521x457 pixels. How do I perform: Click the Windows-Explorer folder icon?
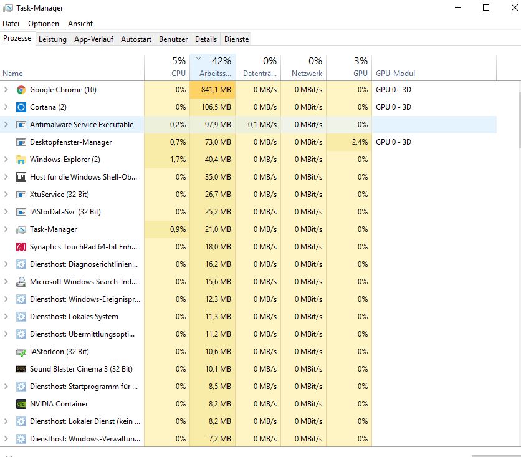click(x=21, y=160)
